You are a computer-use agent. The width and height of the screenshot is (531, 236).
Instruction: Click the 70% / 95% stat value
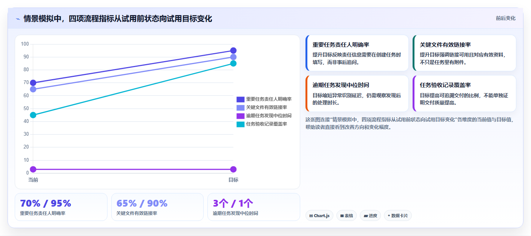coord(46,204)
